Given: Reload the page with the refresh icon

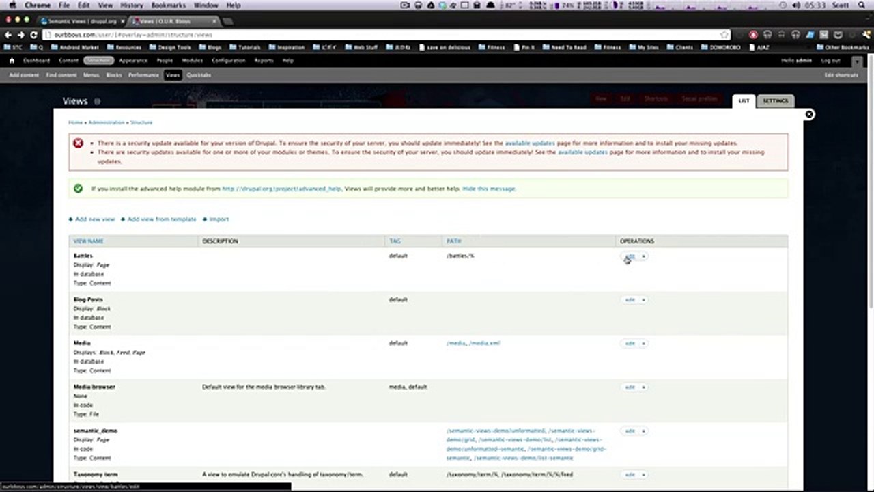Looking at the screenshot, I should [x=33, y=35].
